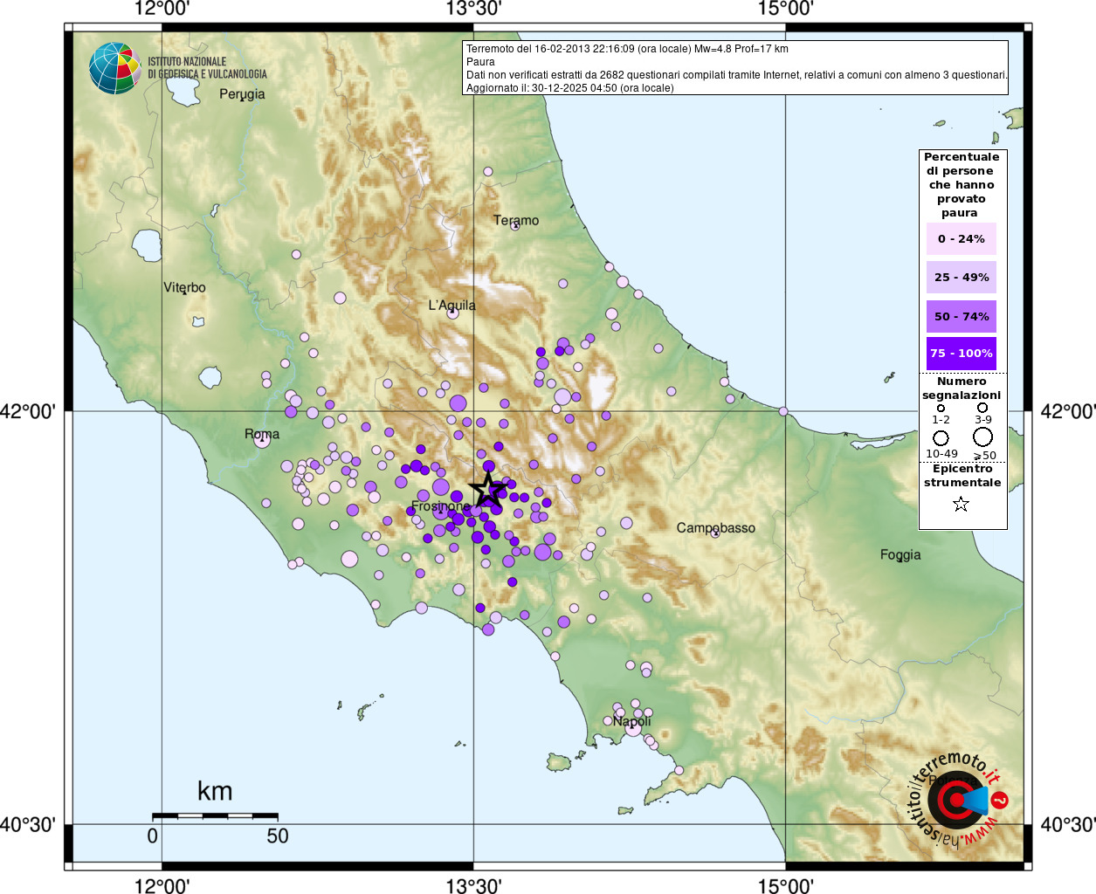Click the 'Paura' title line
This screenshot has height=894, width=1096.
480,62
